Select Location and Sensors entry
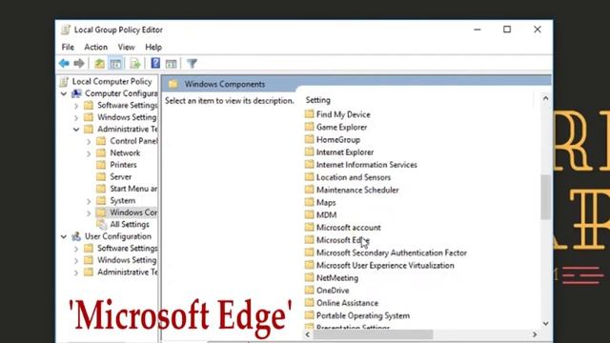This screenshot has width=610, height=343. pyautogui.click(x=354, y=177)
